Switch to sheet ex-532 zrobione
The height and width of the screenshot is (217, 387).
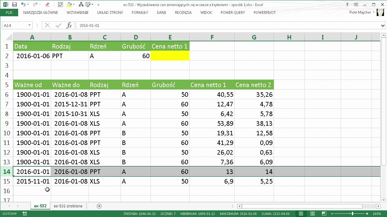coord(68,206)
